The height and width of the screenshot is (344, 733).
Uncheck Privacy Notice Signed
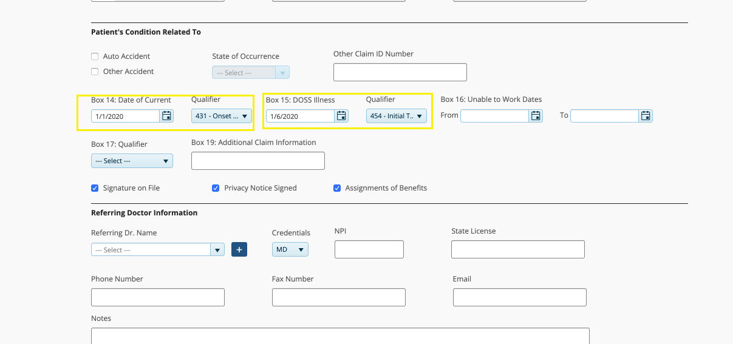[x=216, y=188]
